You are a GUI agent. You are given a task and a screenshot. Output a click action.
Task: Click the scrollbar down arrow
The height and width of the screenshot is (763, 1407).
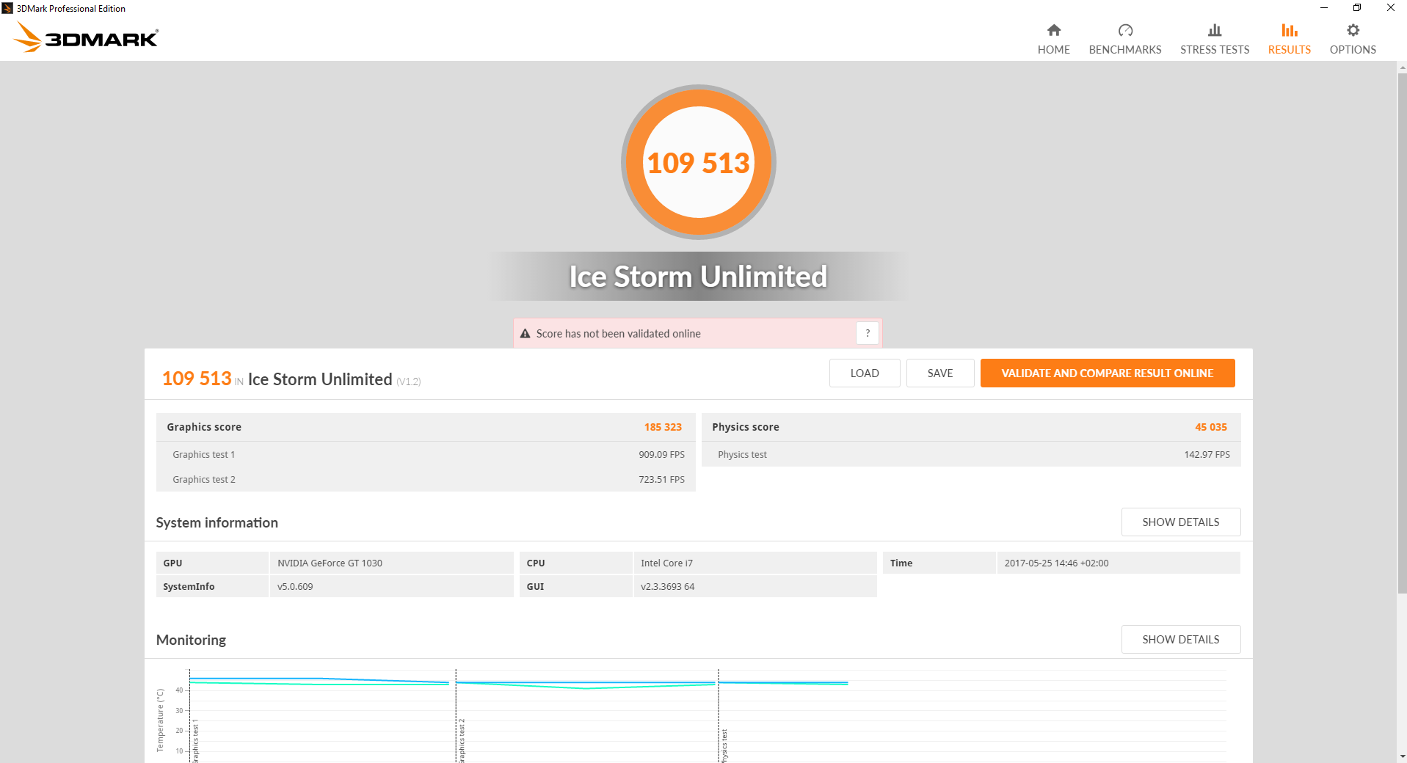click(1402, 756)
